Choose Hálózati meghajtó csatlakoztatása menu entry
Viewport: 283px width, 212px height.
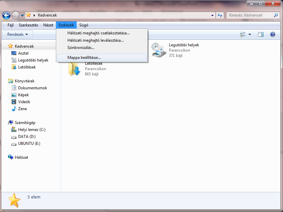click(x=102, y=33)
